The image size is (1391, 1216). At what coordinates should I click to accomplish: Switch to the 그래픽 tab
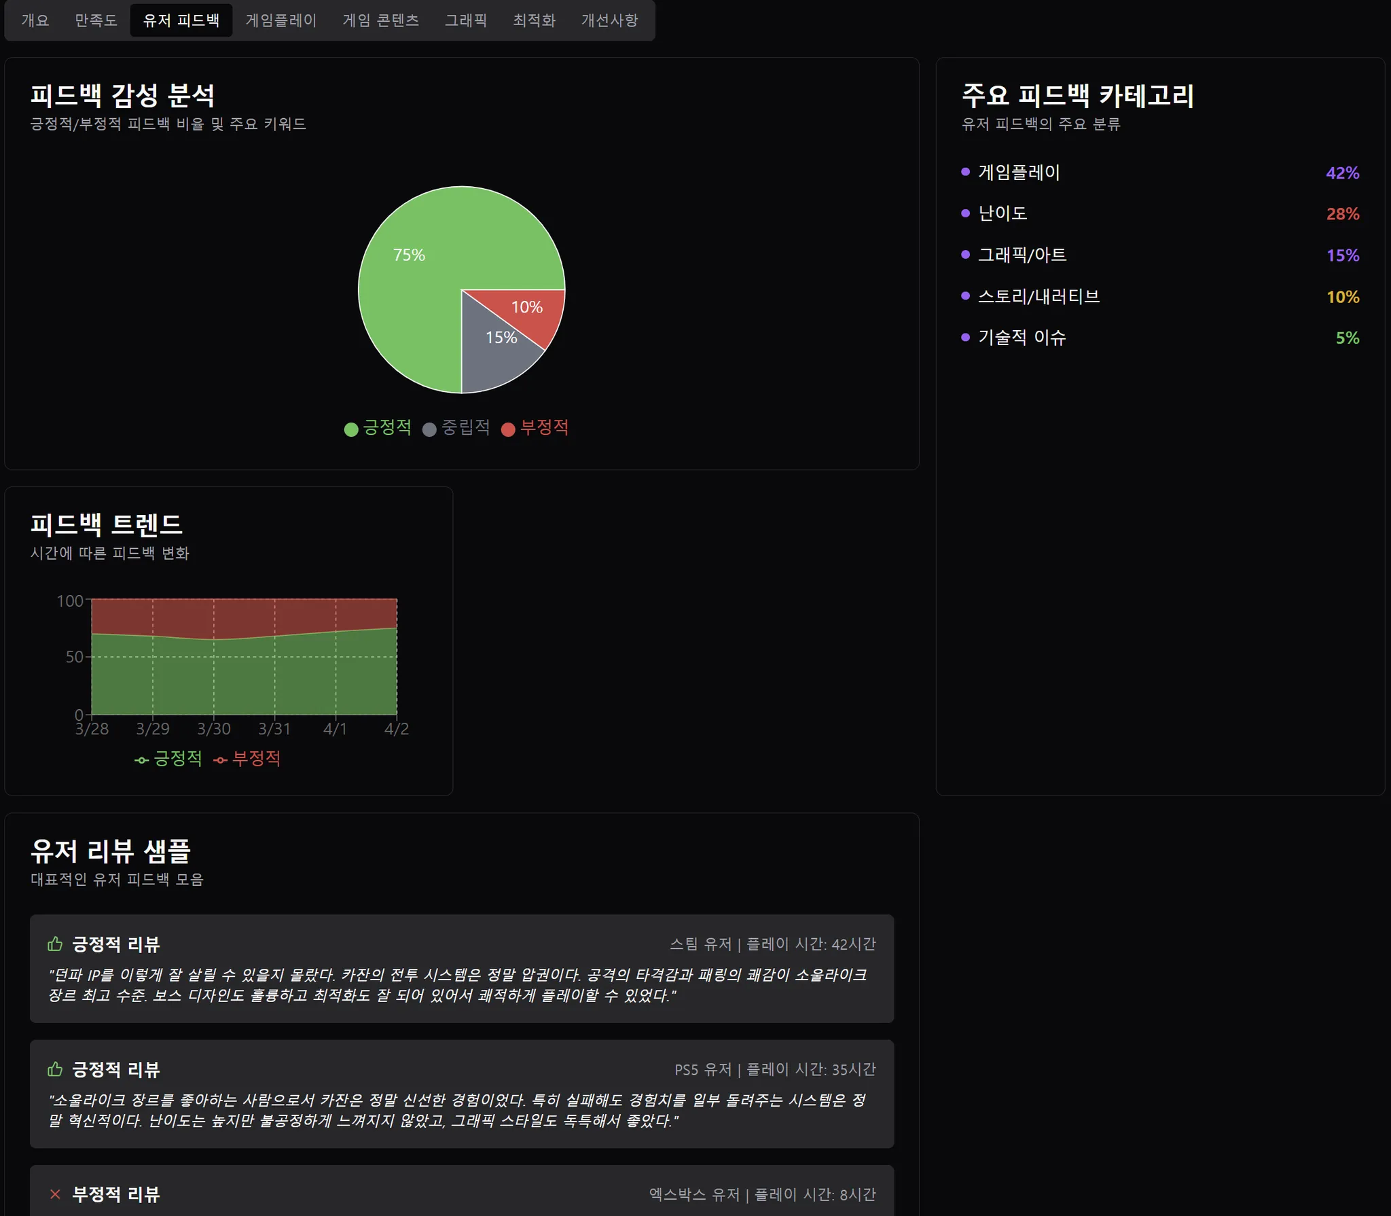tap(466, 20)
